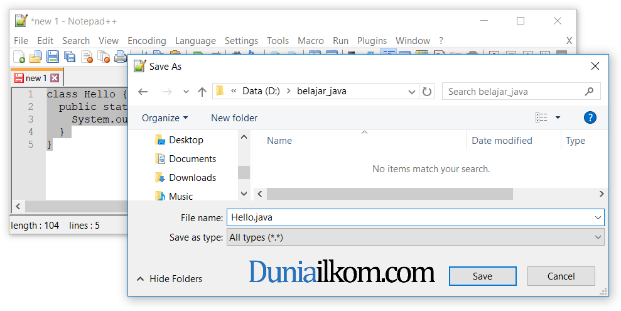Select Downloads in the folder tree
621x311 pixels.
[186, 177]
